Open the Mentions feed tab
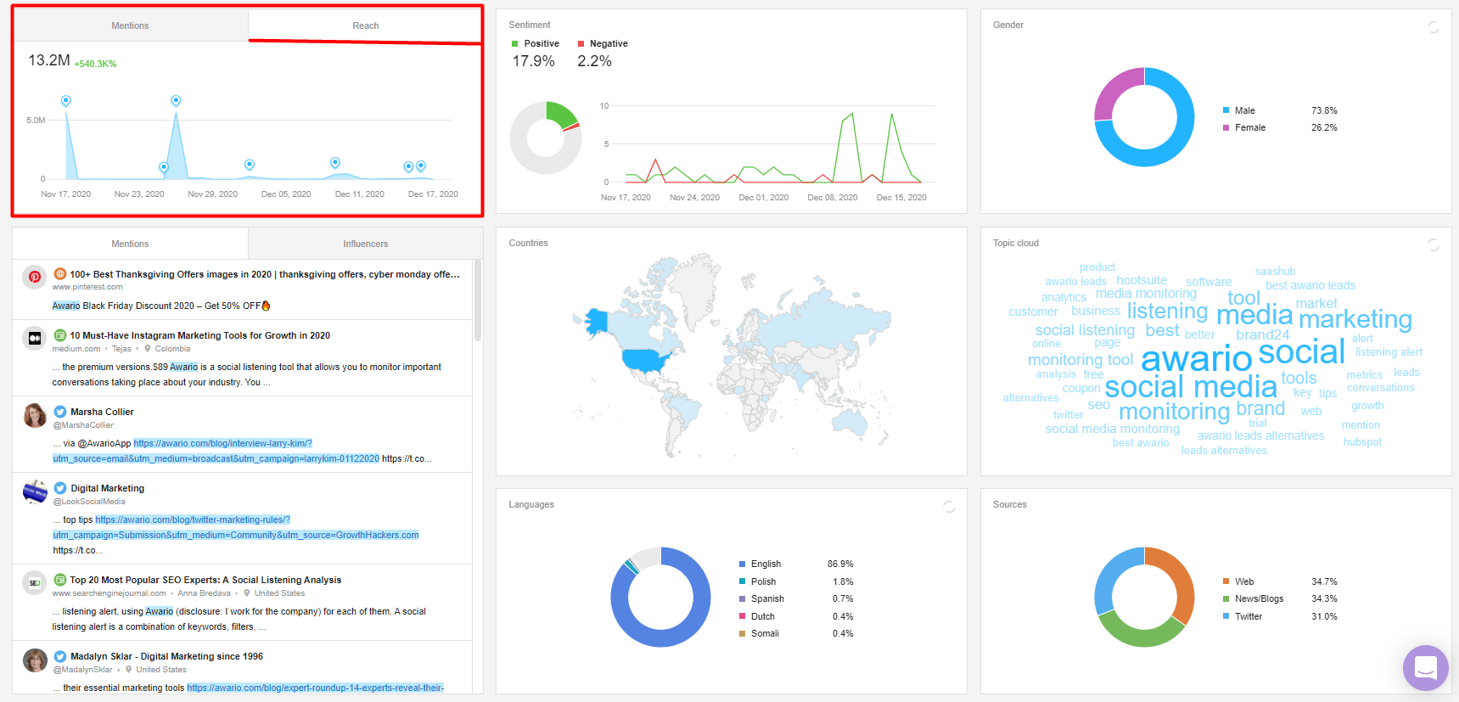This screenshot has width=1459, height=702. [130, 244]
